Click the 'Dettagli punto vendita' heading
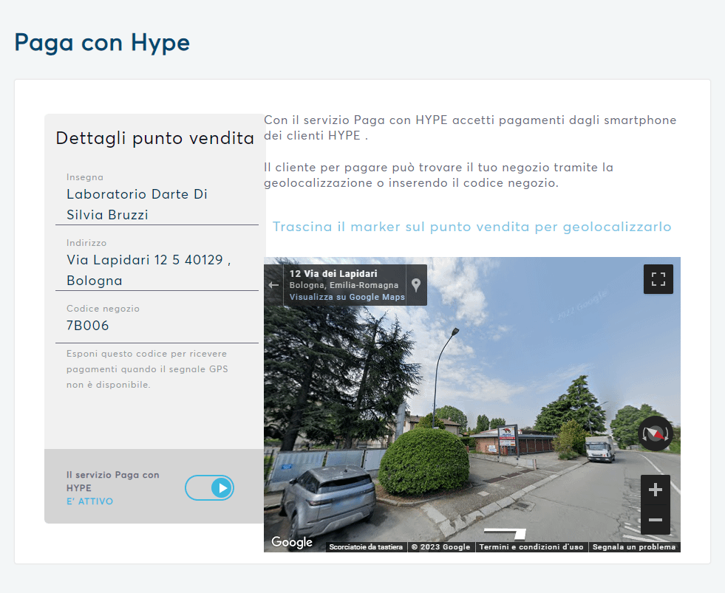The width and height of the screenshot is (725, 593). click(x=155, y=138)
